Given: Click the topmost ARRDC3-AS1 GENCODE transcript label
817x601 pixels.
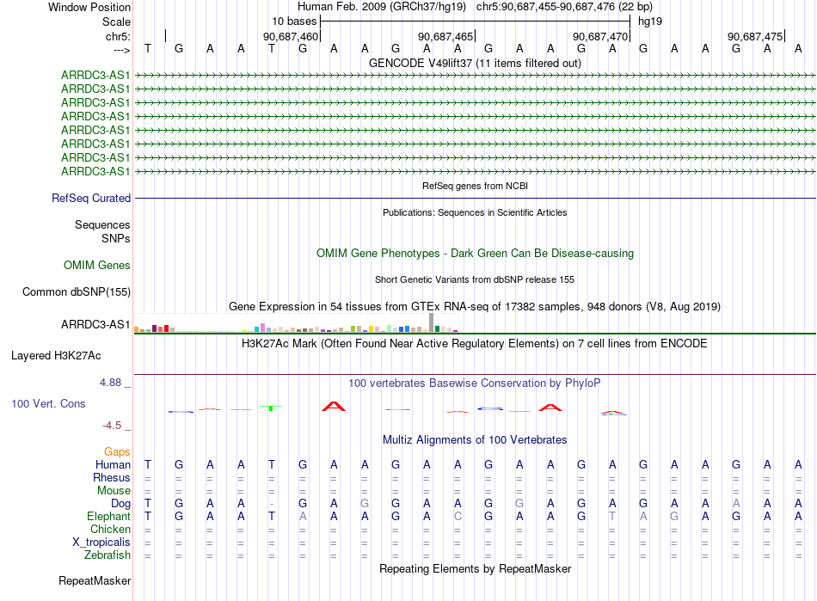Looking at the screenshot, I should (x=95, y=75).
